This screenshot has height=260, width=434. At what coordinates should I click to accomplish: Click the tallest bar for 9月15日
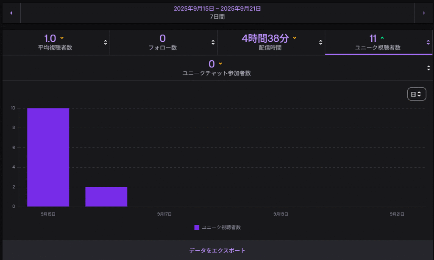[48, 157]
